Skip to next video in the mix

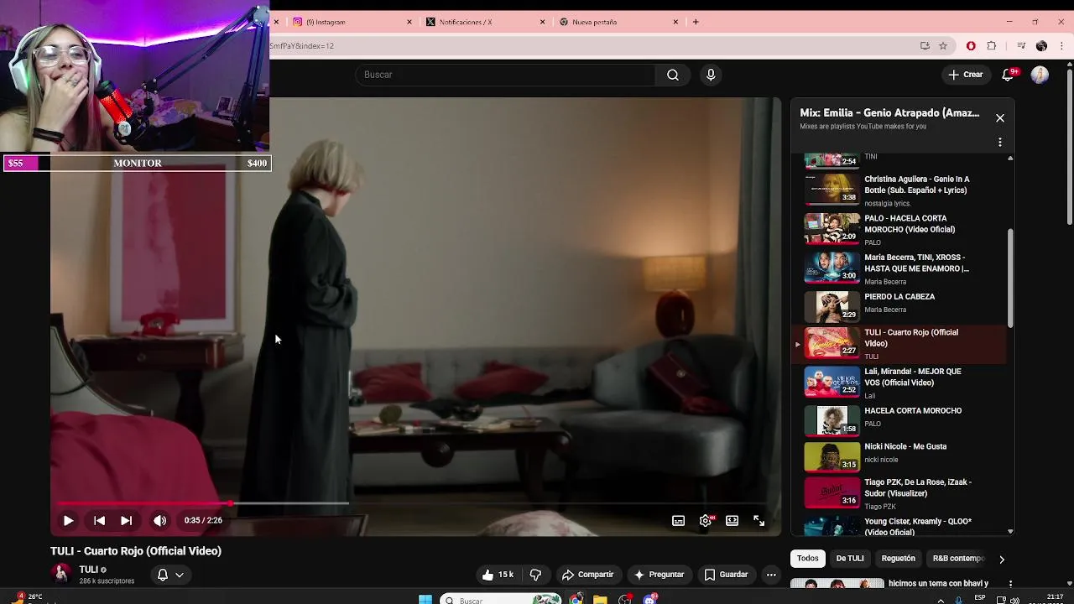click(x=126, y=521)
